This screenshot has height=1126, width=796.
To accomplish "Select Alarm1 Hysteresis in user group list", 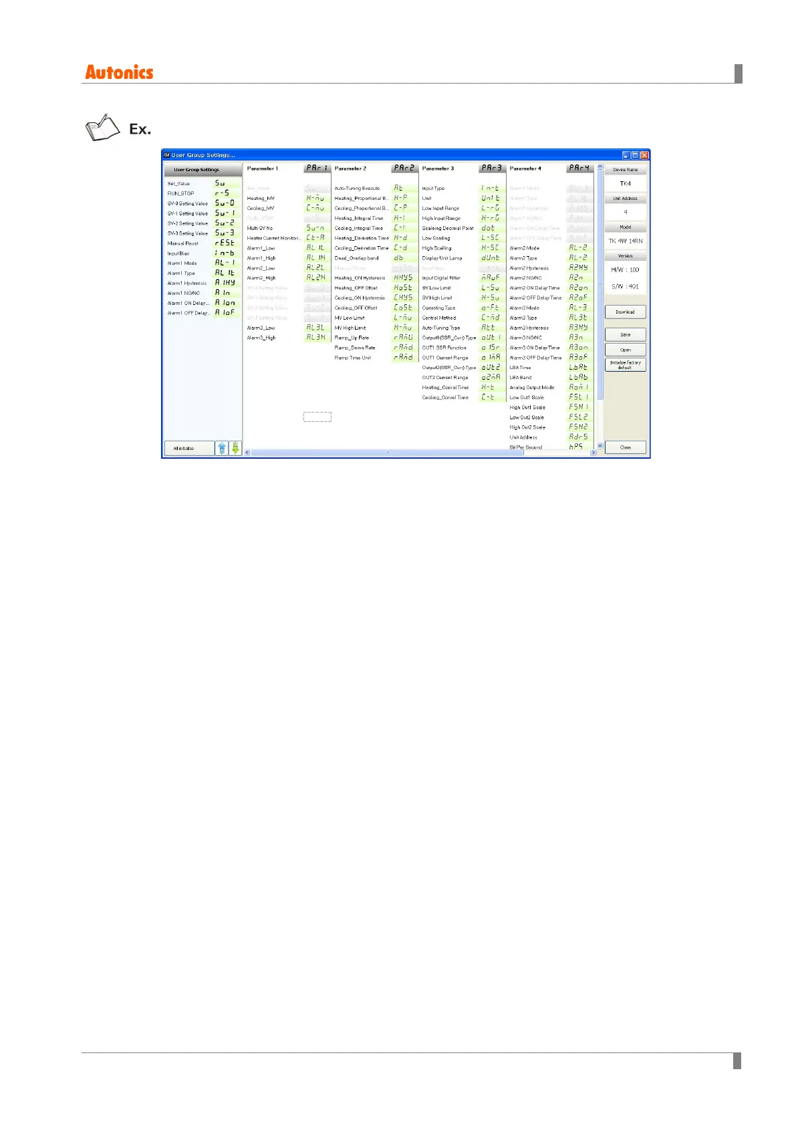I will click(x=203, y=283).
